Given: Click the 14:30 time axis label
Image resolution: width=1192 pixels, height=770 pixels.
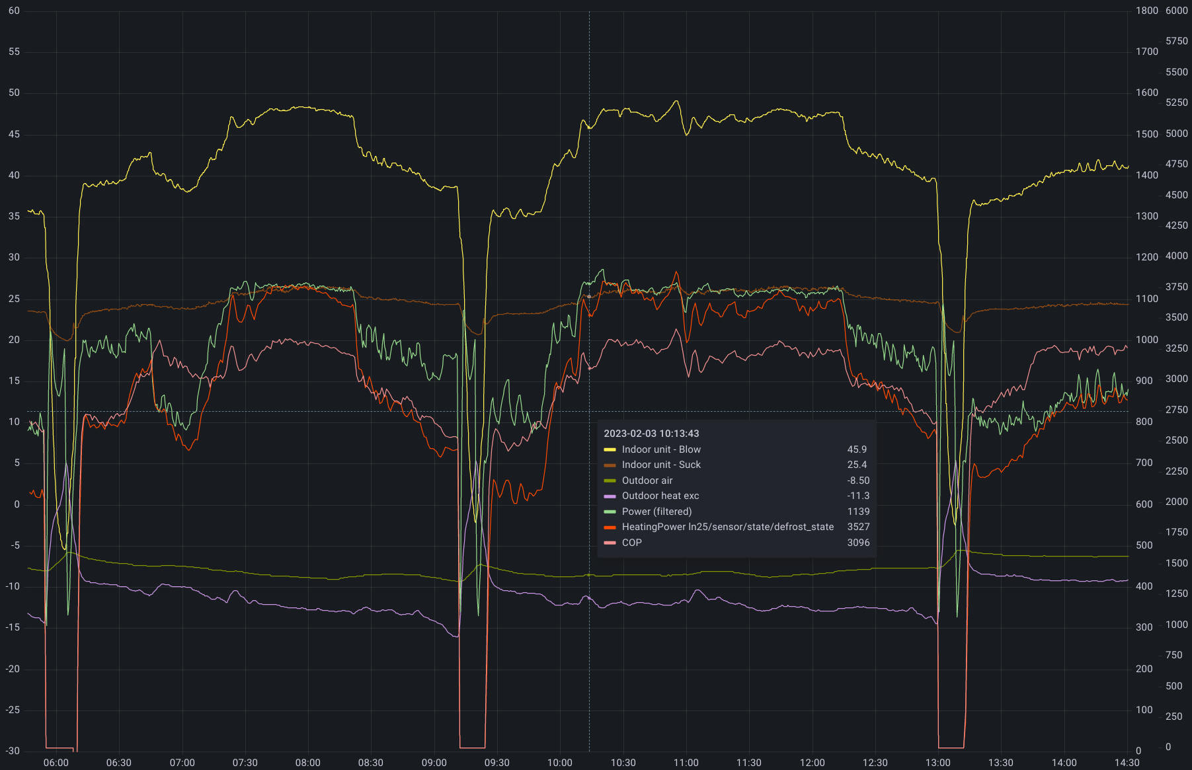Looking at the screenshot, I should click(x=1127, y=763).
